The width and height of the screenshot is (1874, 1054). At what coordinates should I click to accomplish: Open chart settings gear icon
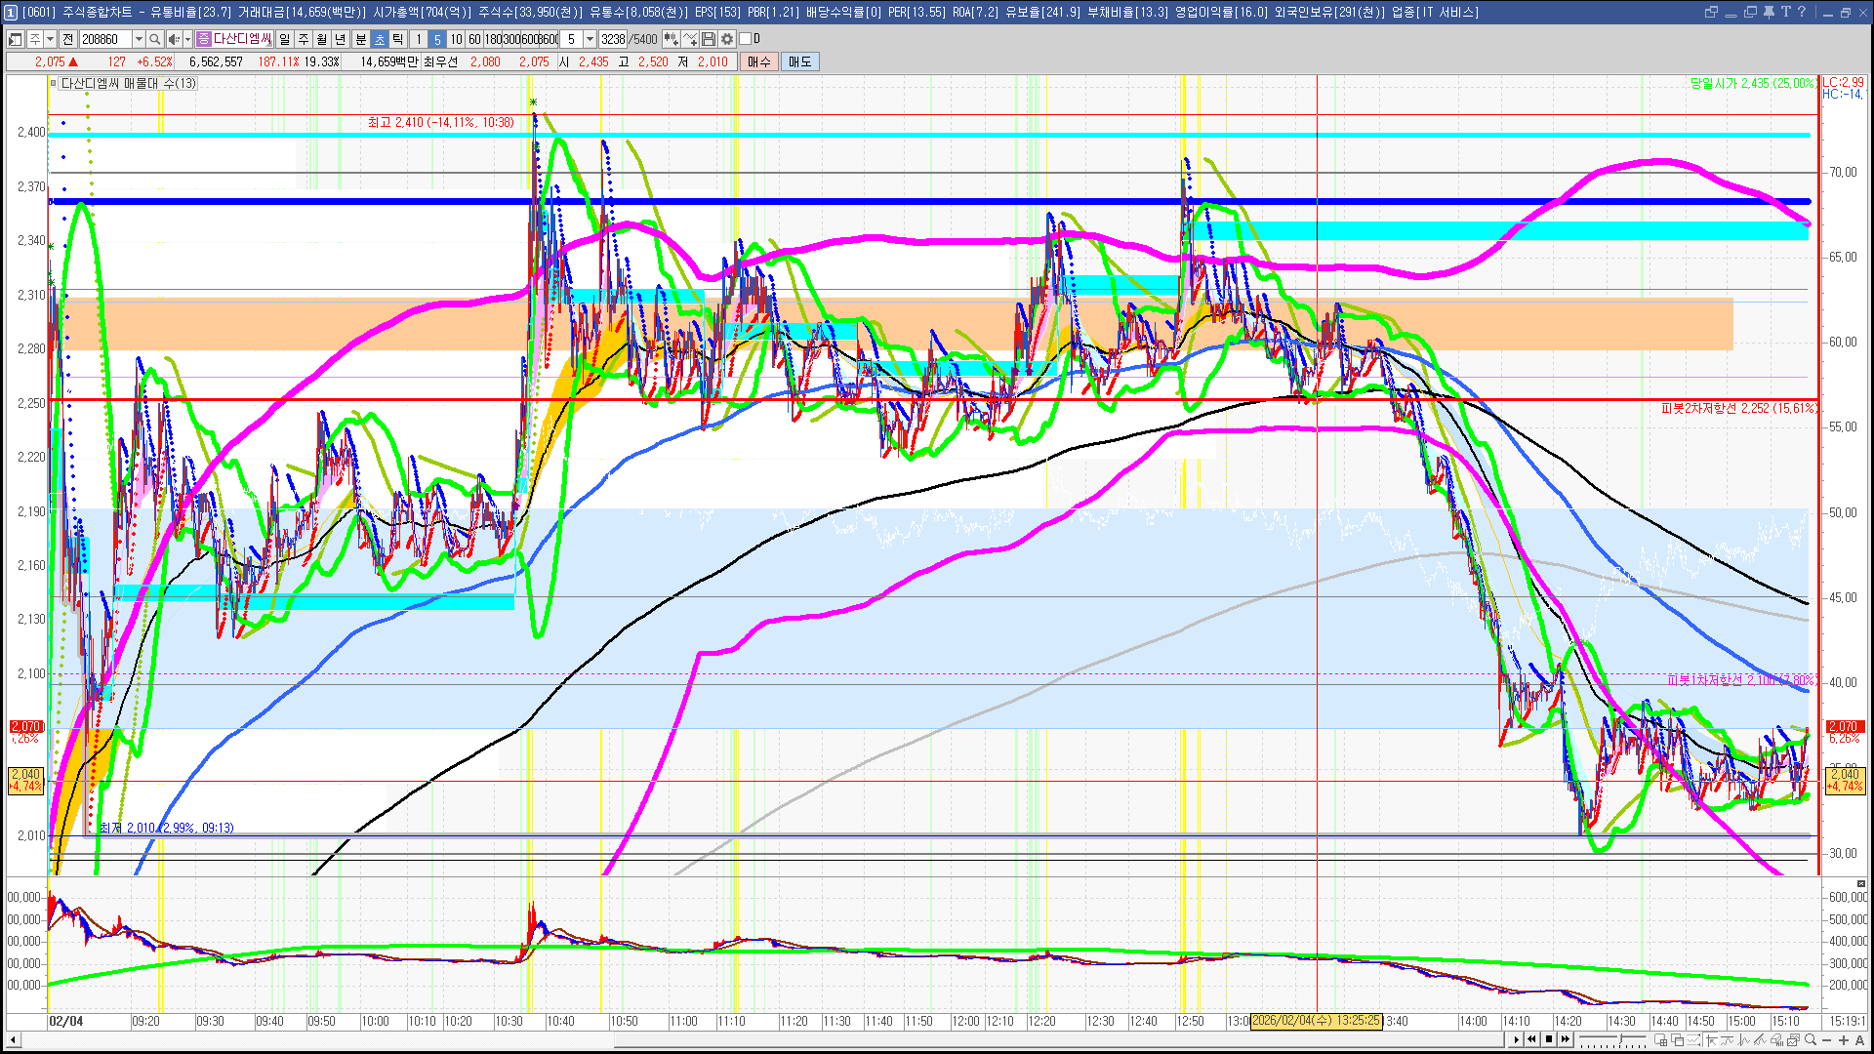coord(727,39)
